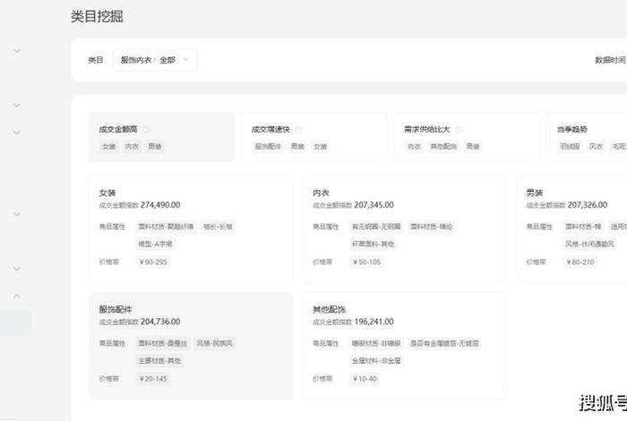Open the 类目 服饰内衣 全部 dropdown
Screen dimensions: 627x421
[x=155, y=60]
